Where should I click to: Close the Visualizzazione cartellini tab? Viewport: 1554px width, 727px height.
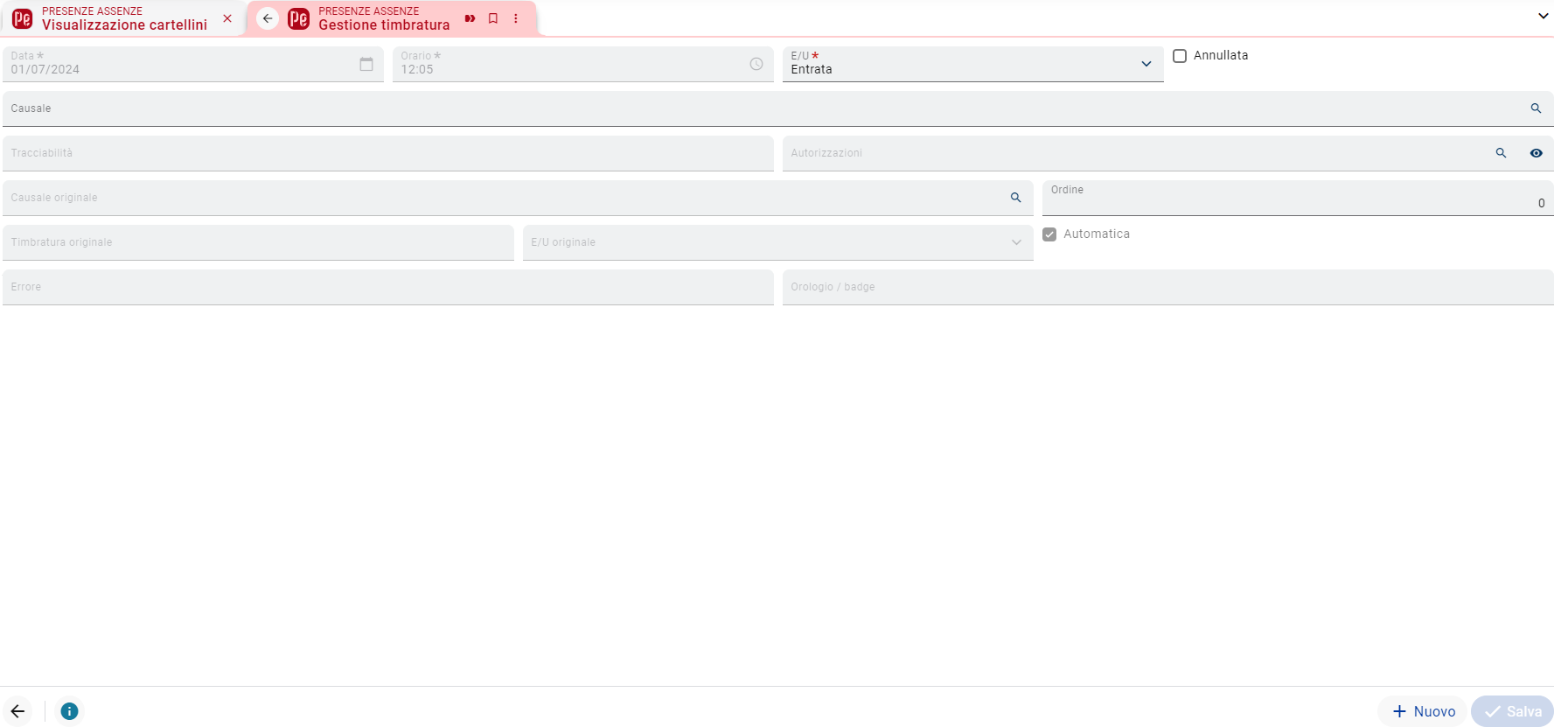(227, 18)
